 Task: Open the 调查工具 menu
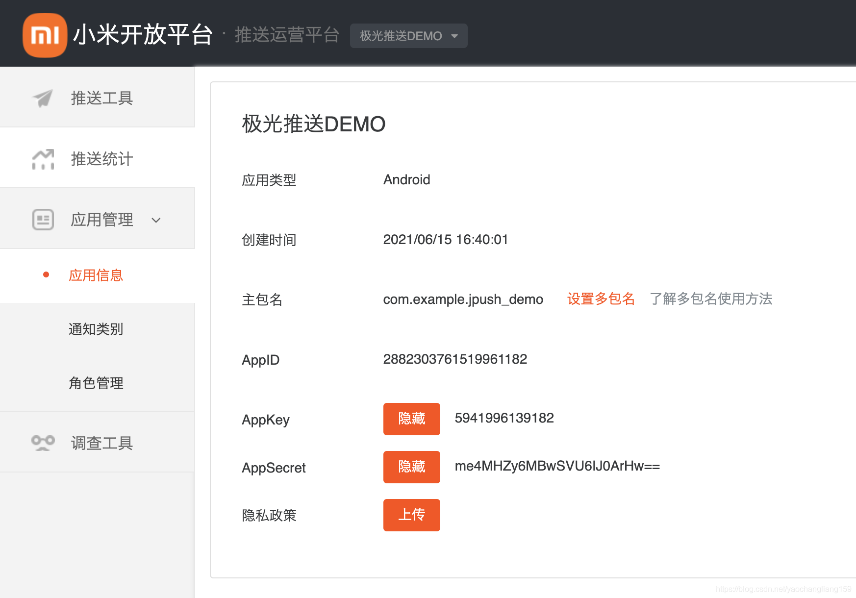click(x=97, y=442)
